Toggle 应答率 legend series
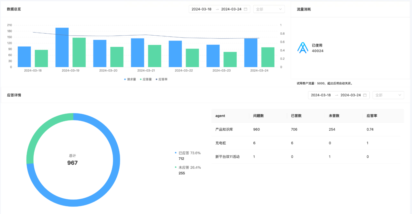The image size is (412, 214). pos(162,79)
